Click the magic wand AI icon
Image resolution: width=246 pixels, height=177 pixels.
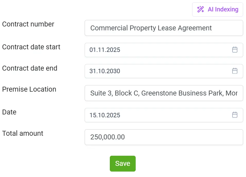coord(200,10)
